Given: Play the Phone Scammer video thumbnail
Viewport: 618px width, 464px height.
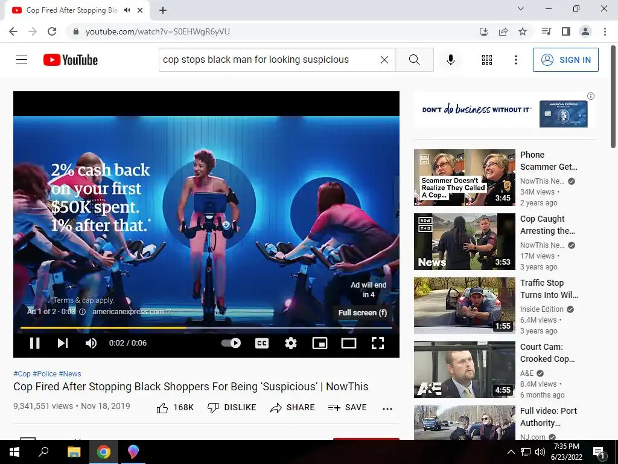Looking at the screenshot, I should coord(464,178).
